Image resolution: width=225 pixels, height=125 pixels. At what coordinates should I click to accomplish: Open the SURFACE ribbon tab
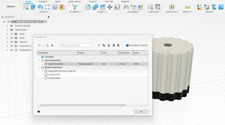[x=43, y=2]
